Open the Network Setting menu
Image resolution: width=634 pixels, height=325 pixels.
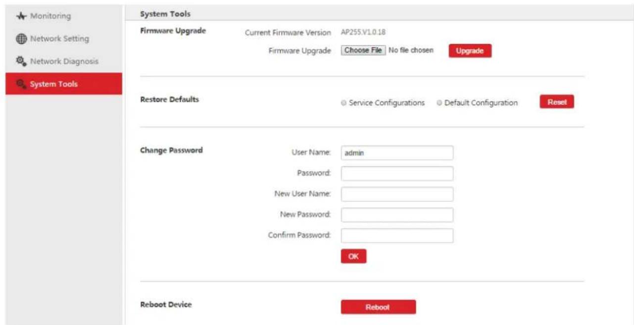pyautogui.click(x=63, y=39)
